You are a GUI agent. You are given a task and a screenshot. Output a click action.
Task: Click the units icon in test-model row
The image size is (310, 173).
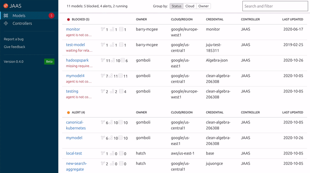(112, 45)
